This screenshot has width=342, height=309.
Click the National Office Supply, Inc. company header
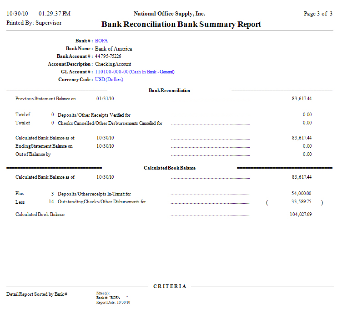169,14
